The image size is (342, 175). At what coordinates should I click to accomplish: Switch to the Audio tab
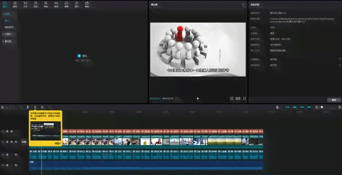click(15, 4)
